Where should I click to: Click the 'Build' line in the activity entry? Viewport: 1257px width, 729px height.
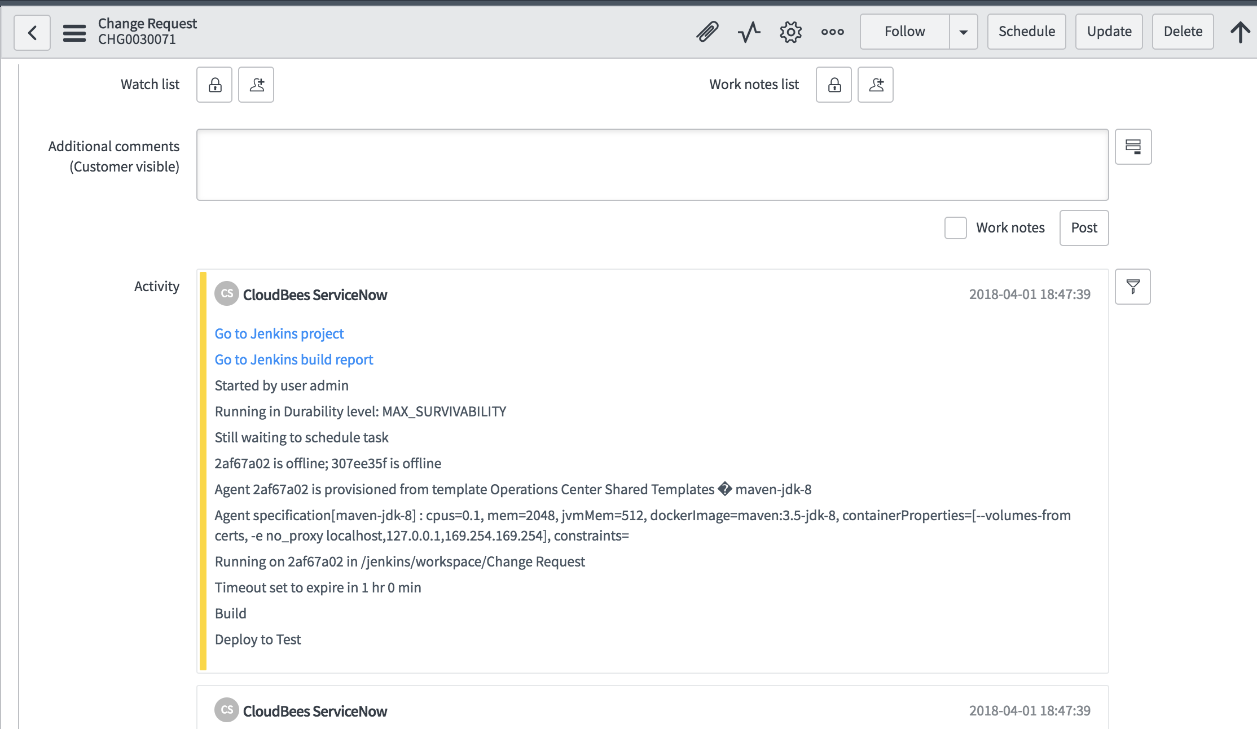231,613
